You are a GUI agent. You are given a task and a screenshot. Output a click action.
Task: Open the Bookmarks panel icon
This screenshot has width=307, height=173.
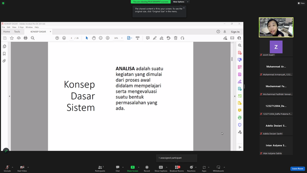click(4, 54)
